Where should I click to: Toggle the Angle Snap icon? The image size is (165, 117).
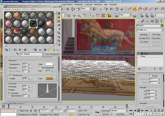[135, 9]
